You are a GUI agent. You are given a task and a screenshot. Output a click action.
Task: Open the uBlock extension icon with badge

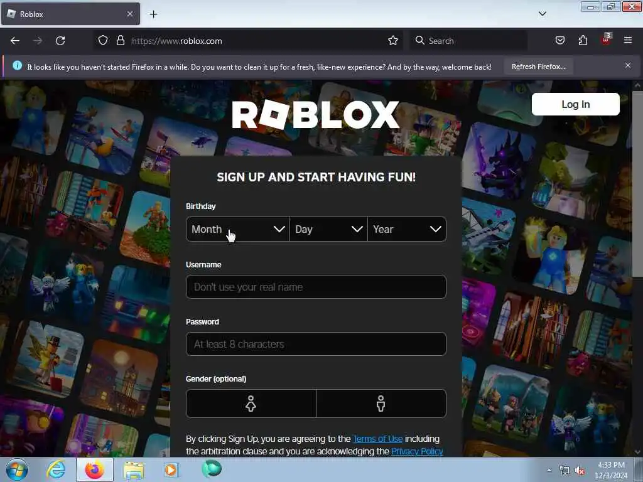(x=606, y=40)
